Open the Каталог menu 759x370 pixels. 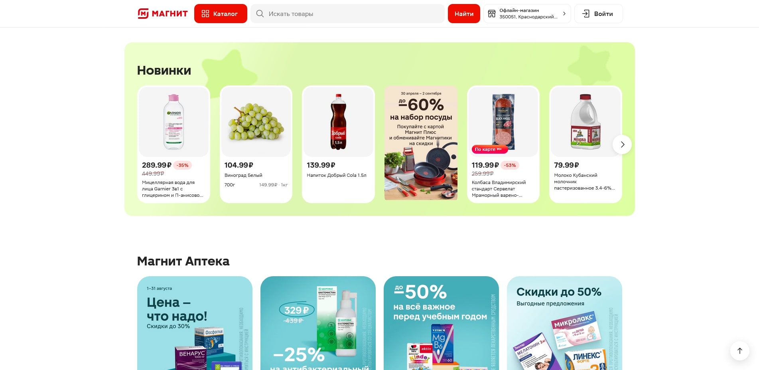[x=221, y=14]
